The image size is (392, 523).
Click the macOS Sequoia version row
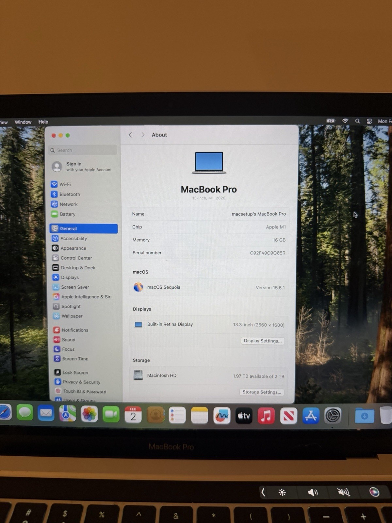pos(209,287)
